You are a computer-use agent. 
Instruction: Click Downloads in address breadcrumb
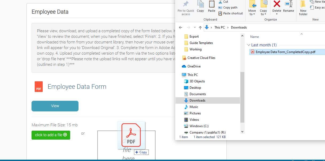pyautogui.click(x=239, y=27)
